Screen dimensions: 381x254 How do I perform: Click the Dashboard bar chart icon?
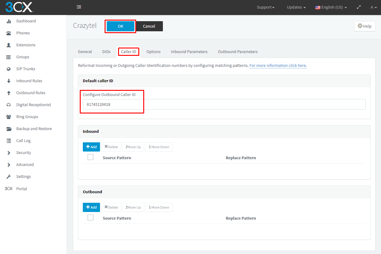tap(9, 21)
